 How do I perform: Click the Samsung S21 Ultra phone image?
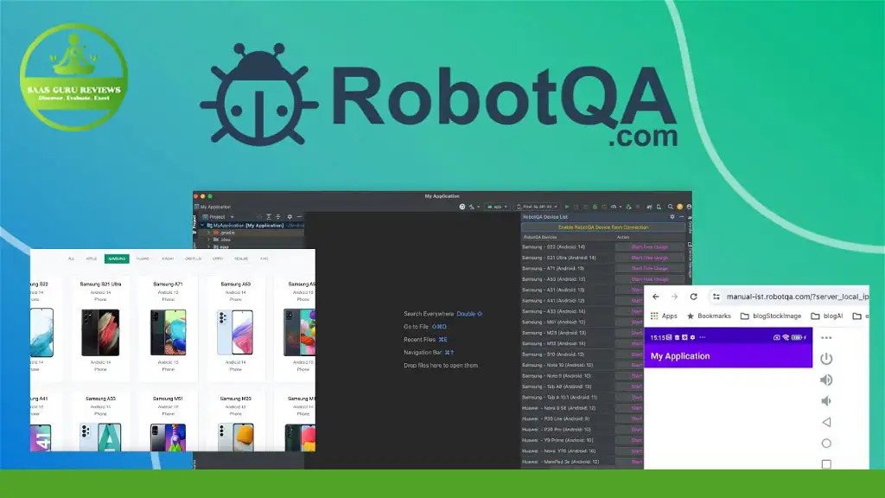coord(100,332)
